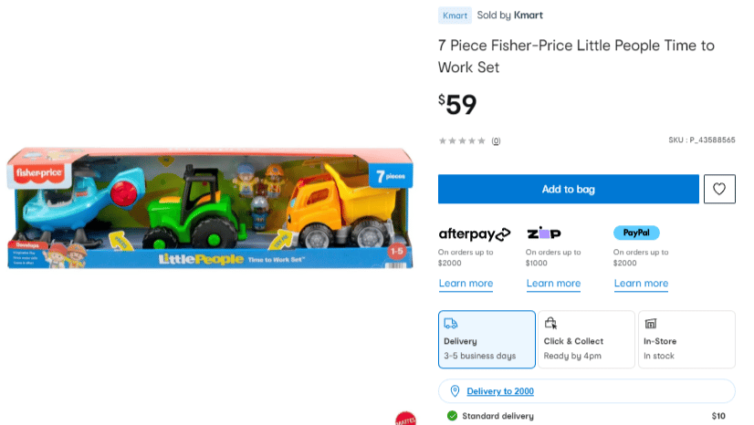Open Learn more under PayPal
This screenshot has width=754, height=425.
641,284
